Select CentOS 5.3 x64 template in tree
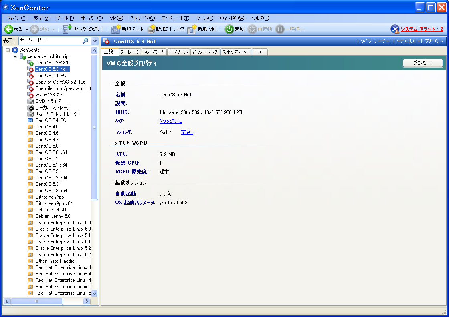This screenshot has width=449, height=317. (x=51, y=191)
